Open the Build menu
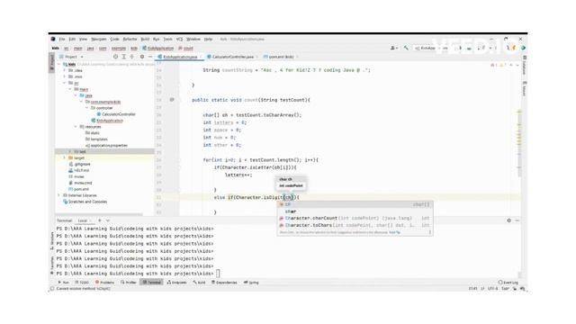Viewport: 576px width, 324px height. (145, 39)
